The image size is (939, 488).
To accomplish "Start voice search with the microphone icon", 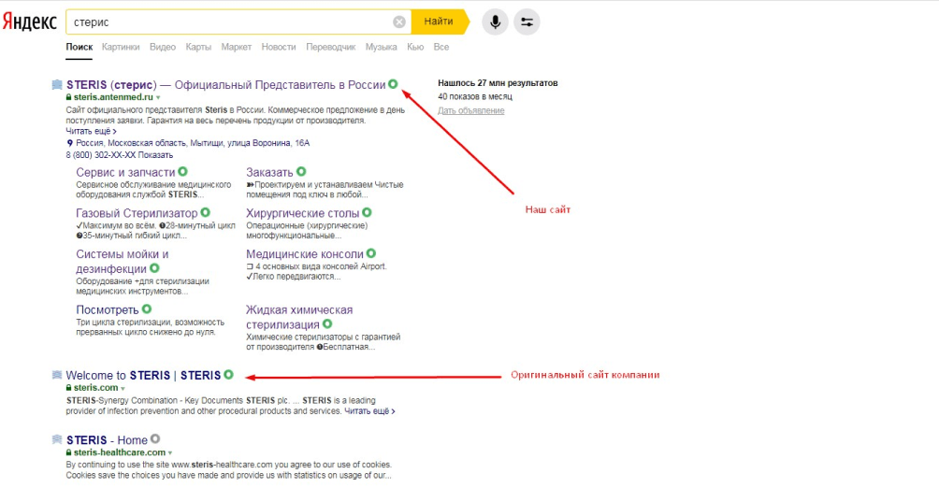I will (x=496, y=22).
